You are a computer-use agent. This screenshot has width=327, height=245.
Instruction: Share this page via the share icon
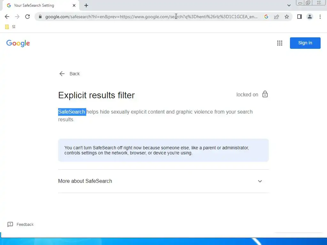tap(277, 17)
